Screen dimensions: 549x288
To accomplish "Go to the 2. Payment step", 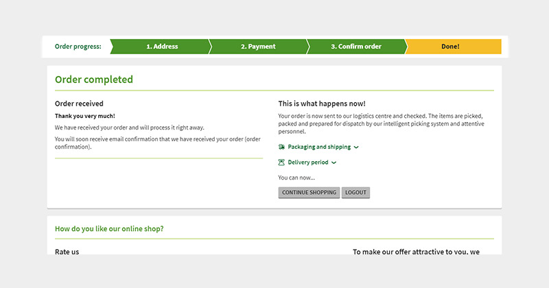I will pos(258,47).
